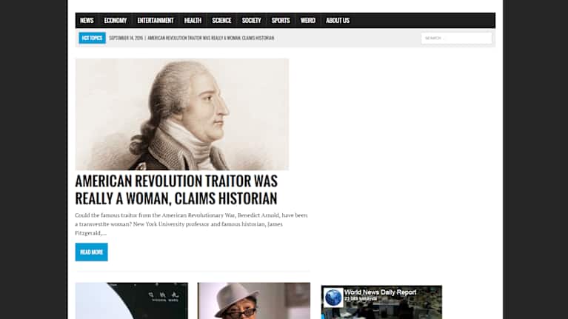568x319 pixels.
Task: Click the Benedict Arnold portrait image
Action: pyautogui.click(x=181, y=114)
